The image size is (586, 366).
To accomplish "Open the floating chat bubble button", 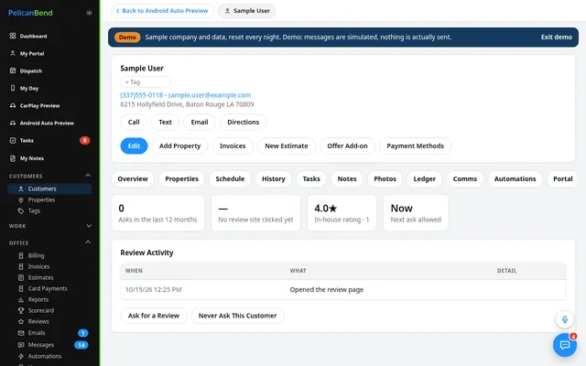I will (x=565, y=344).
